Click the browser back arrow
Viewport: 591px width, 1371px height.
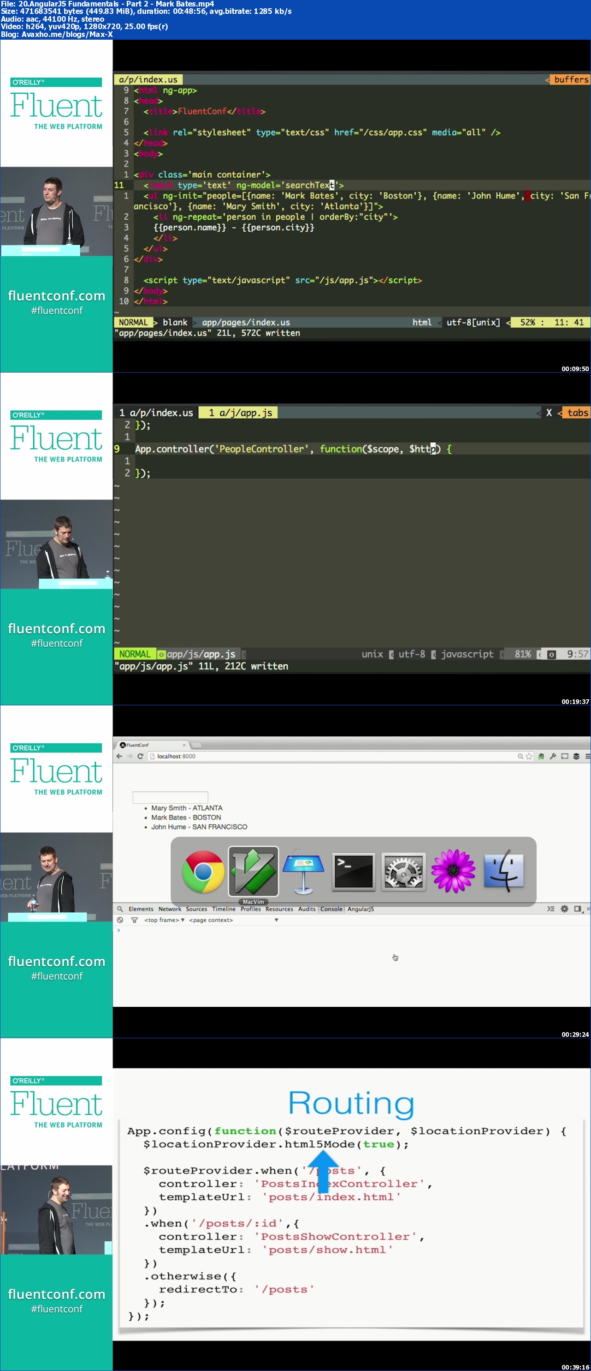coord(119,756)
